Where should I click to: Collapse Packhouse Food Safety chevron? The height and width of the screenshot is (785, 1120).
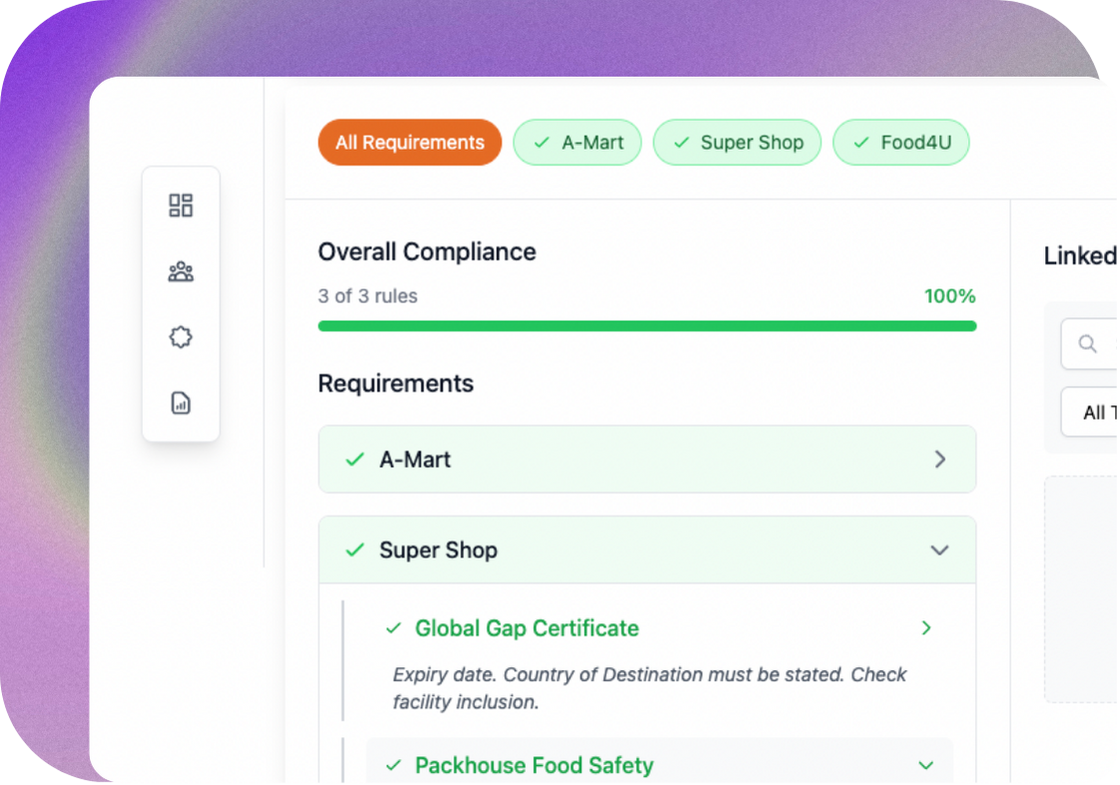click(x=926, y=766)
